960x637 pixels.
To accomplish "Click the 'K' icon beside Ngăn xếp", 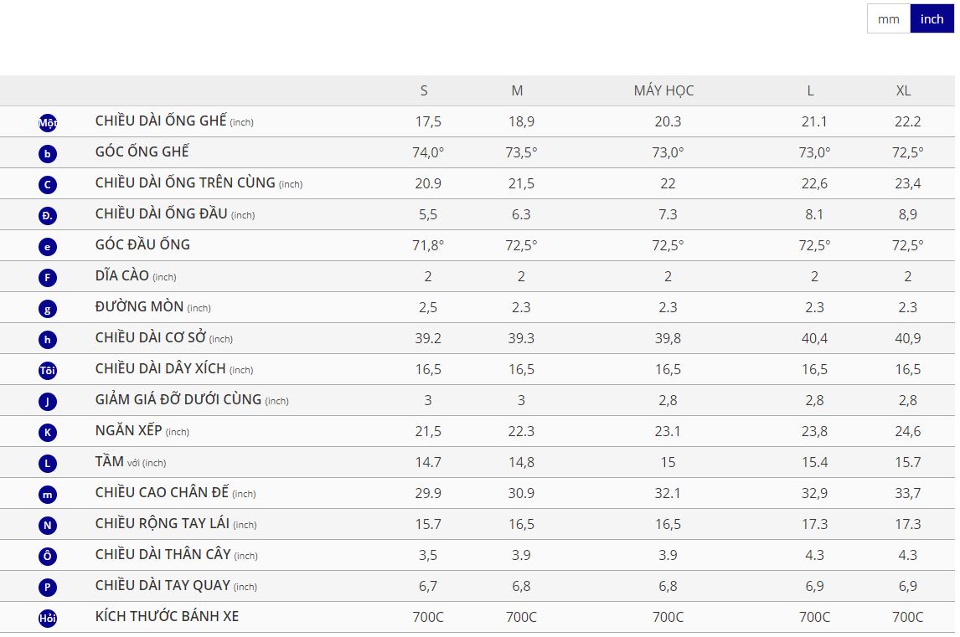I will (48, 432).
